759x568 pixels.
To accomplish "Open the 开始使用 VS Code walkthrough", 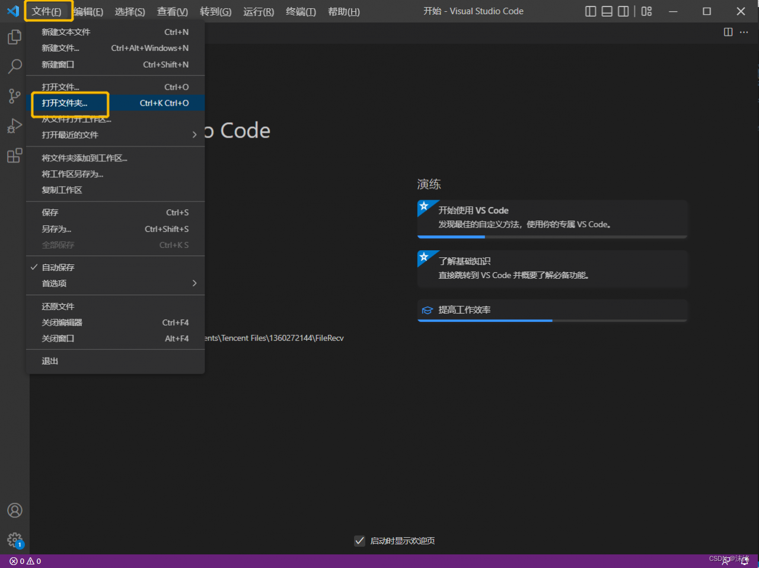I will [x=552, y=219].
